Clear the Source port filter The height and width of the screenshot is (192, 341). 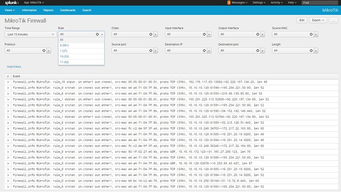151,50
